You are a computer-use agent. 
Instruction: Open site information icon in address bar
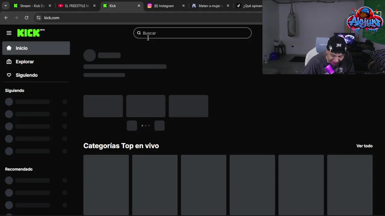38,18
